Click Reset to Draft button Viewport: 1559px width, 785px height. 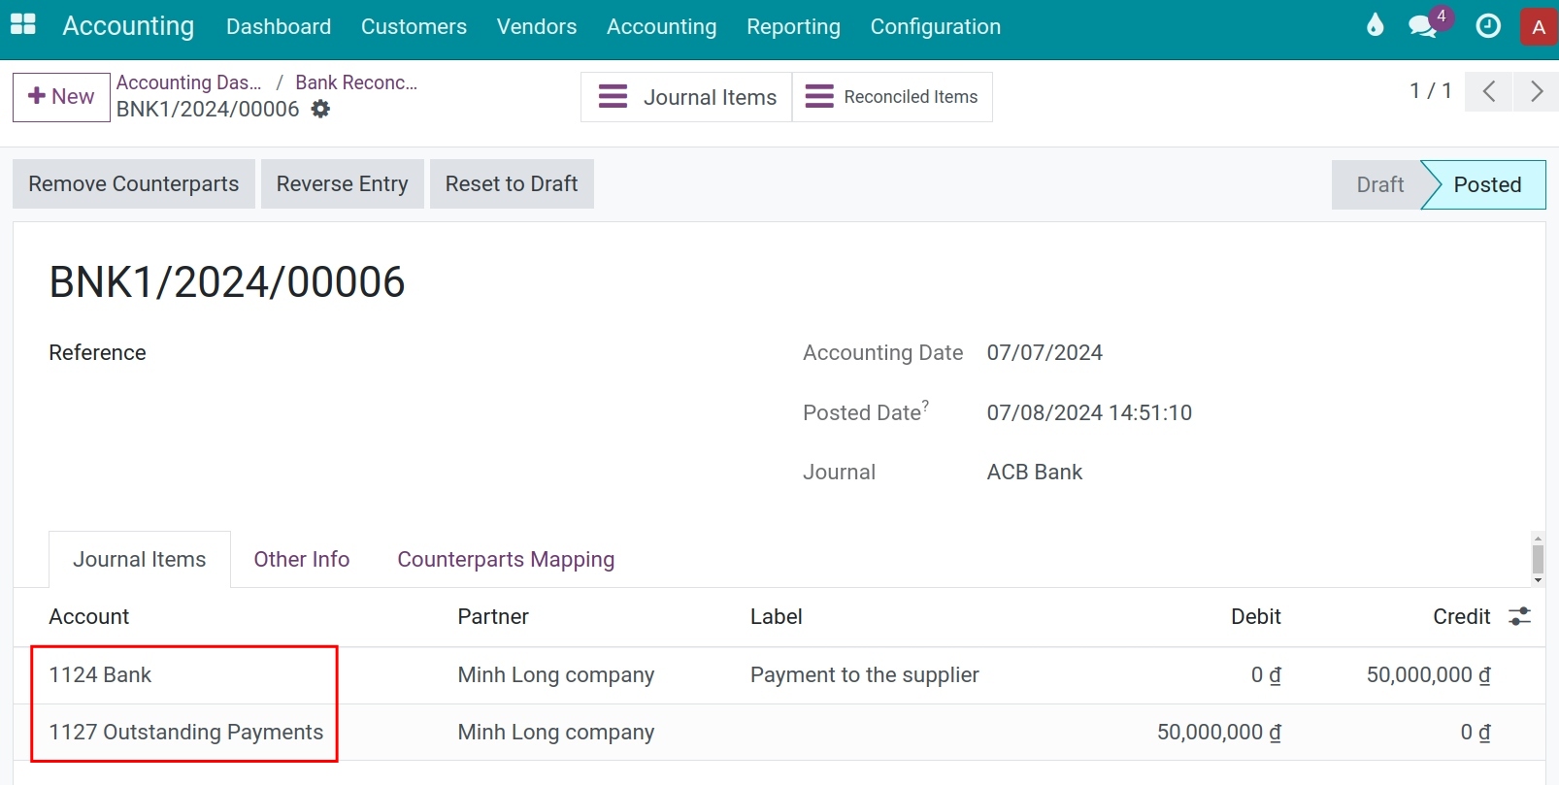coord(512,183)
